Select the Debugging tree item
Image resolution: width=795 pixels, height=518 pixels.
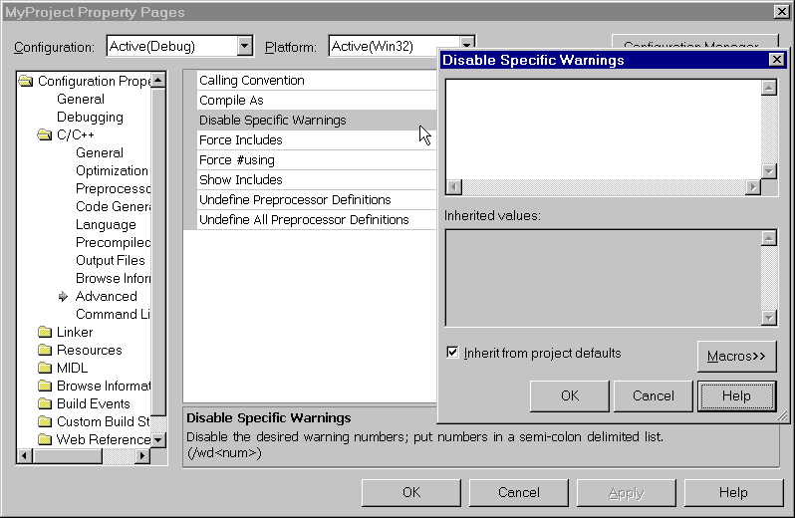(x=90, y=118)
